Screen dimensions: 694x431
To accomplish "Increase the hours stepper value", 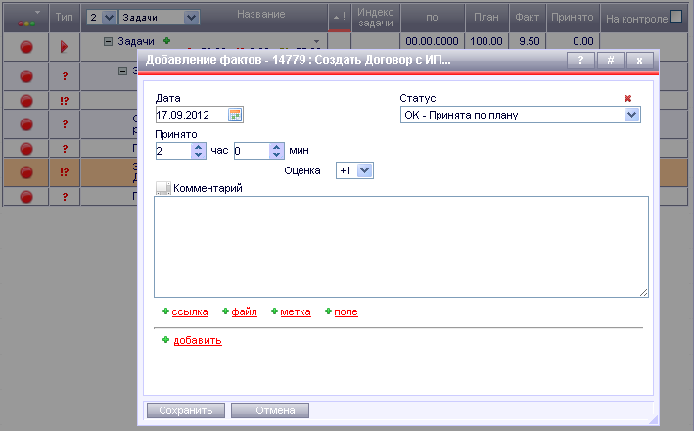I will (199, 146).
